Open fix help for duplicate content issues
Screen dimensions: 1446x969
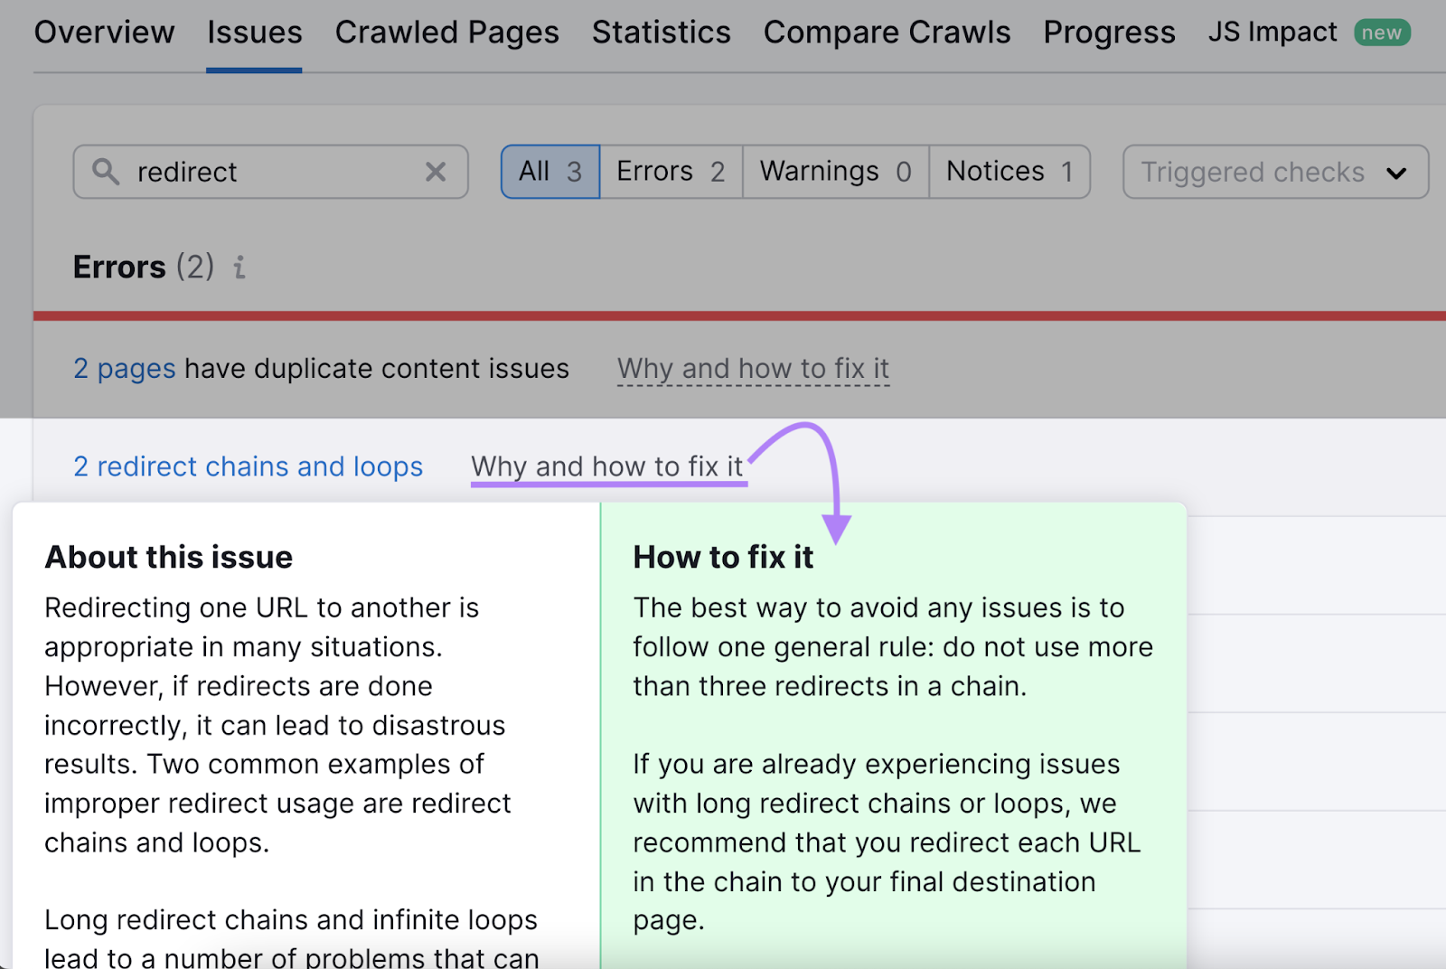(753, 369)
